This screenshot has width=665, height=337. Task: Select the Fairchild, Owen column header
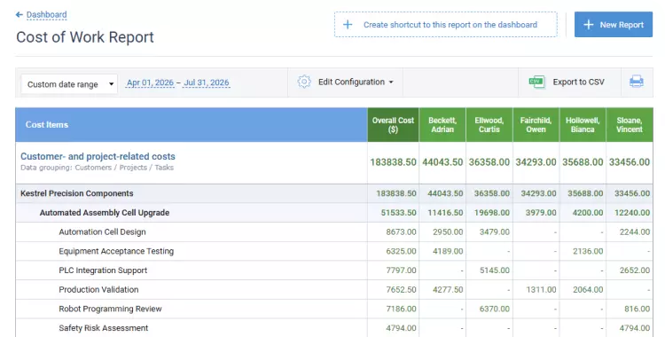[x=536, y=125]
